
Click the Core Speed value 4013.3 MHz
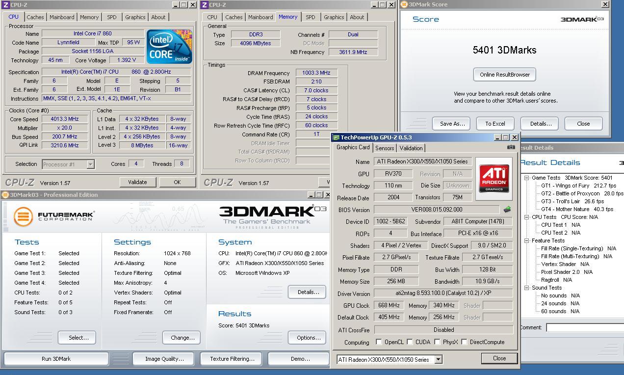click(x=64, y=119)
